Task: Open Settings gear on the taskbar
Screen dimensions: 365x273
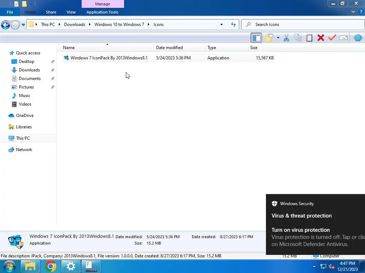Action: coord(71,267)
